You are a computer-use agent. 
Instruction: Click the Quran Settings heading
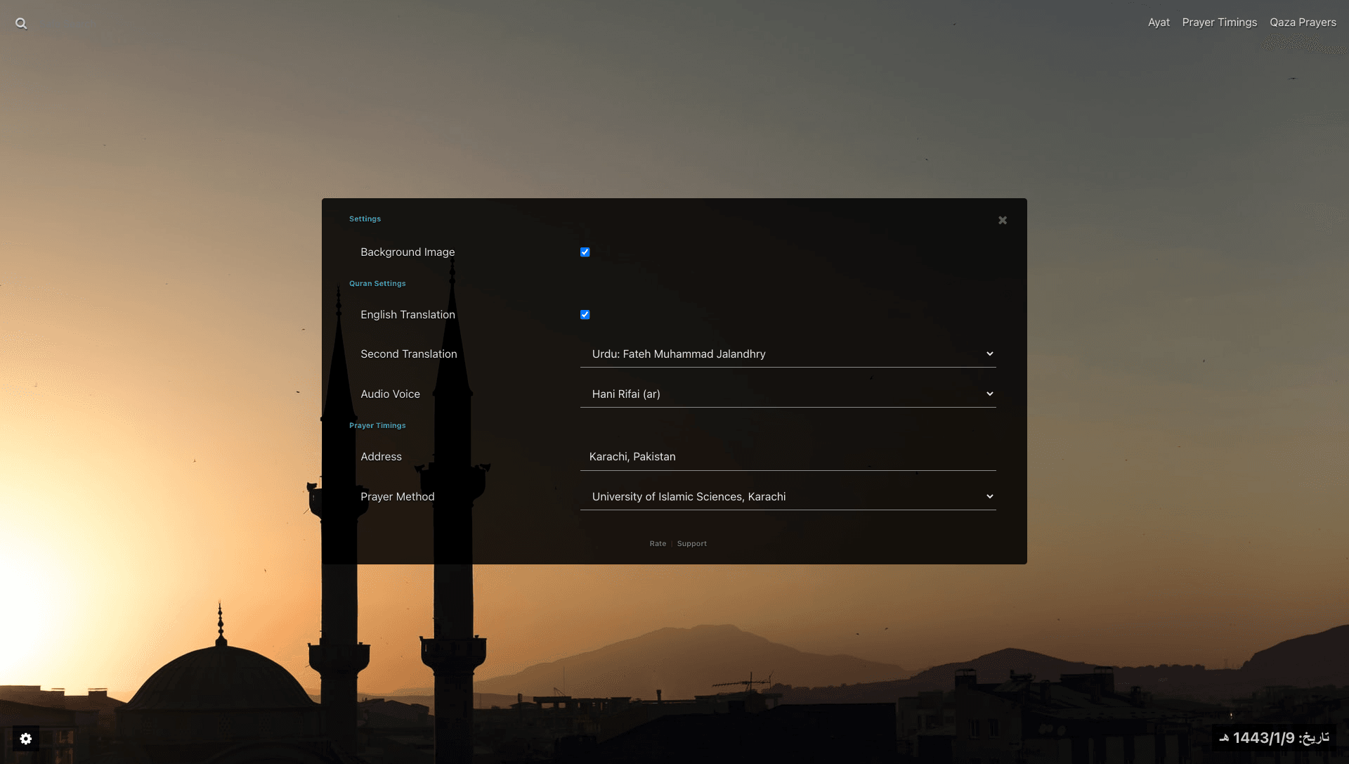coord(377,283)
